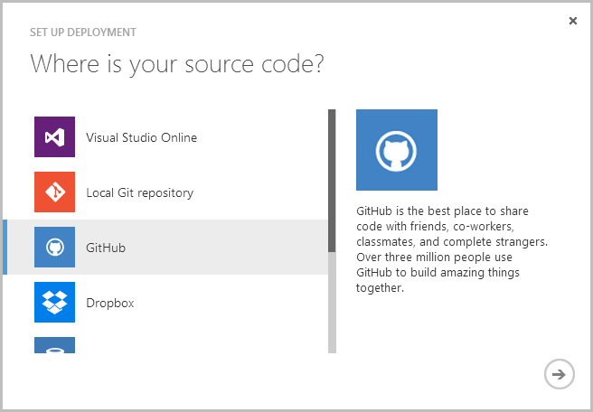Click the "Where is your source code?" heading
Image resolution: width=593 pixels, height=412 pixels.
click(177, 64)
